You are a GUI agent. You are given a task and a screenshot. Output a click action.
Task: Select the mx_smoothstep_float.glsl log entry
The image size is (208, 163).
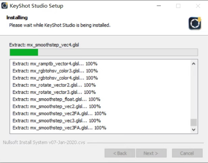56,99
